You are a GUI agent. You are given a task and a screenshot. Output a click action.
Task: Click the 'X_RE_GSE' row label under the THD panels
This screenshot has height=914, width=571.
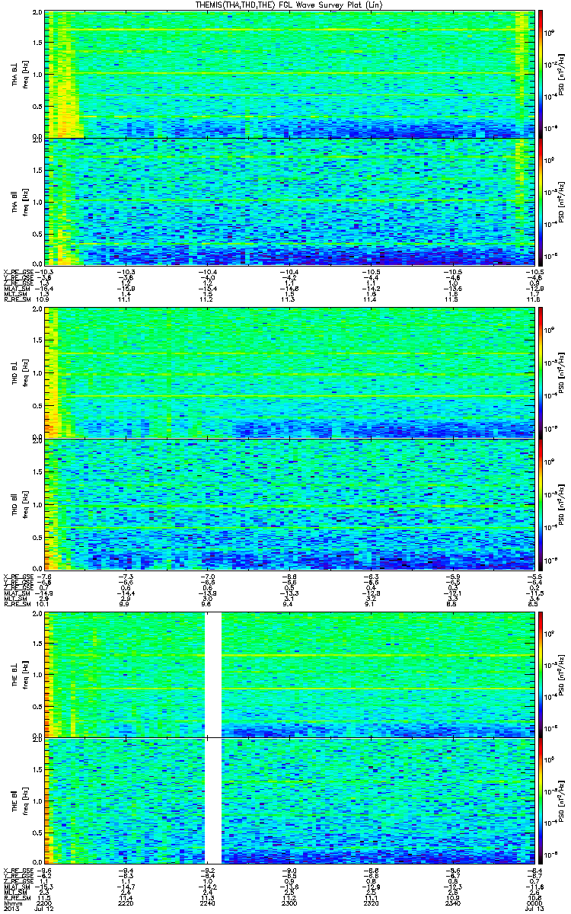point(17,576)
